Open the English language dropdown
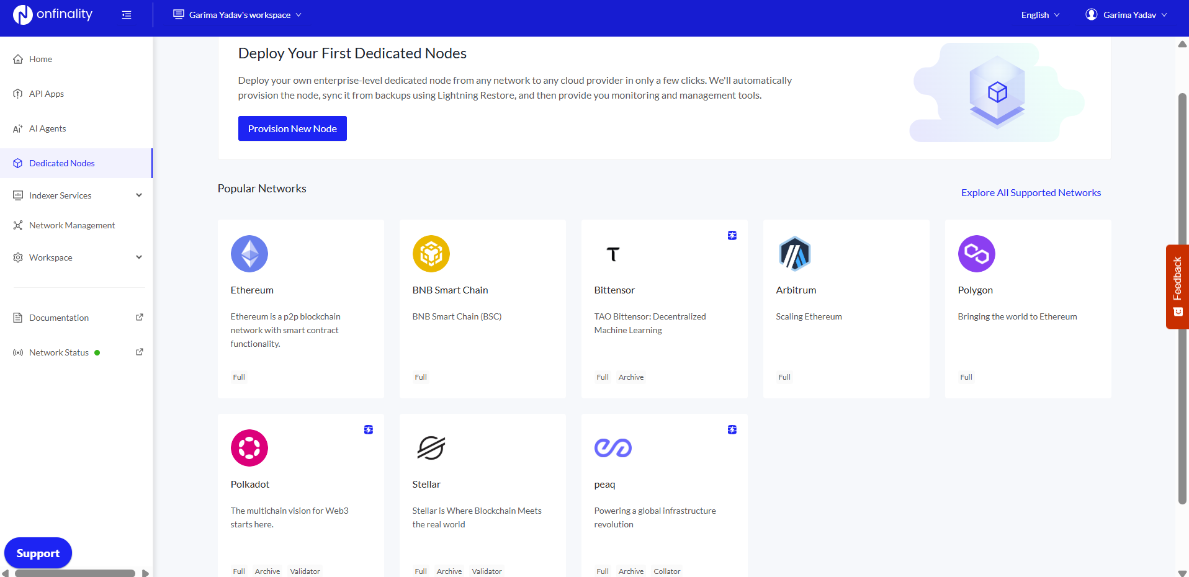Screen dimensions: 1189x577 1039,14
